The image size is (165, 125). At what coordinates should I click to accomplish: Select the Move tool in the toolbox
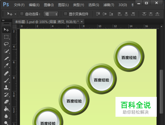[x=6, y=30]
